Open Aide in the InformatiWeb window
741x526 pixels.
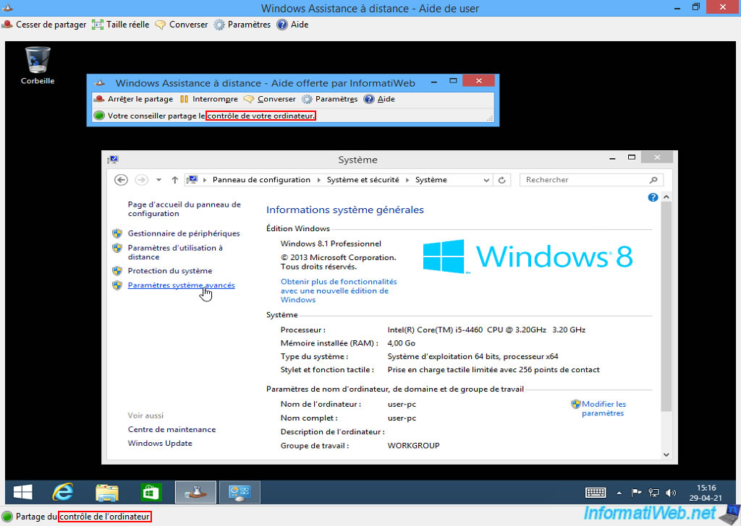pos(379,99)
